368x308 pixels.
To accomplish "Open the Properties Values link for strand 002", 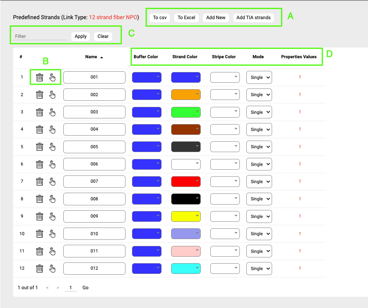I will click(300, 95).
